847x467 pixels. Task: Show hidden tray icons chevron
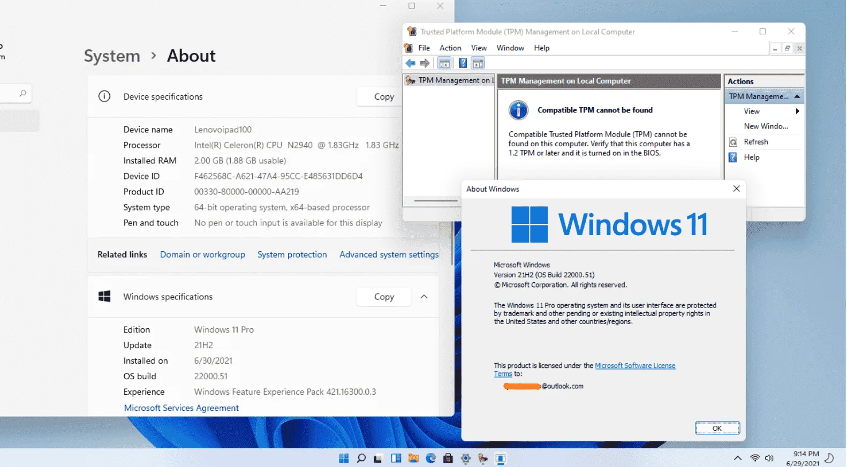pyautogui.click(x=738, y=458)
